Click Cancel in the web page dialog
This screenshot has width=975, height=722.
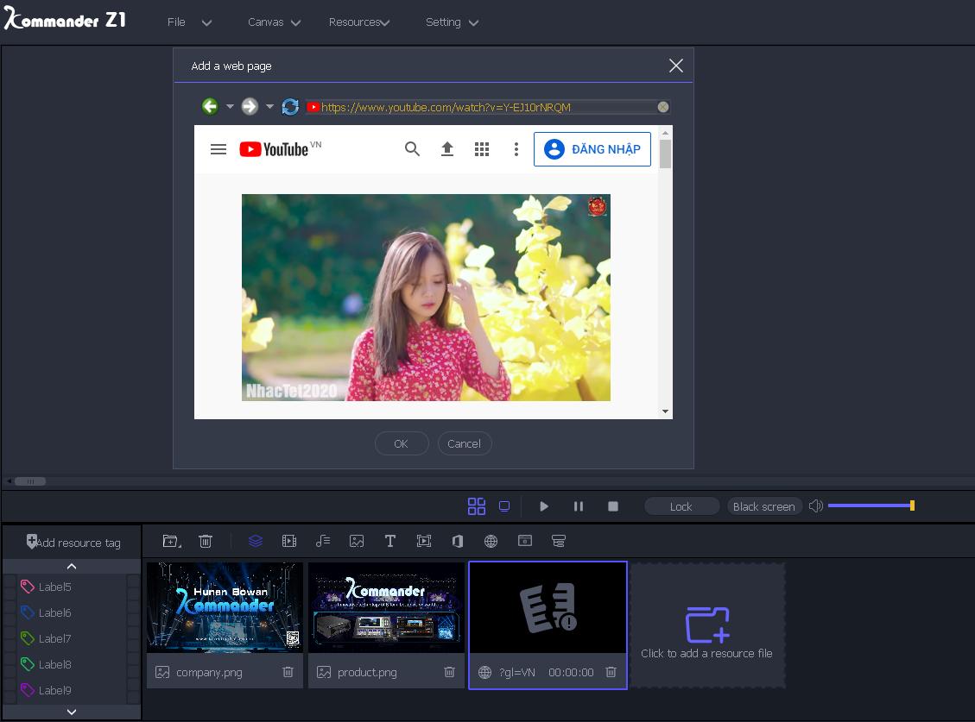(x=464, y=443)
